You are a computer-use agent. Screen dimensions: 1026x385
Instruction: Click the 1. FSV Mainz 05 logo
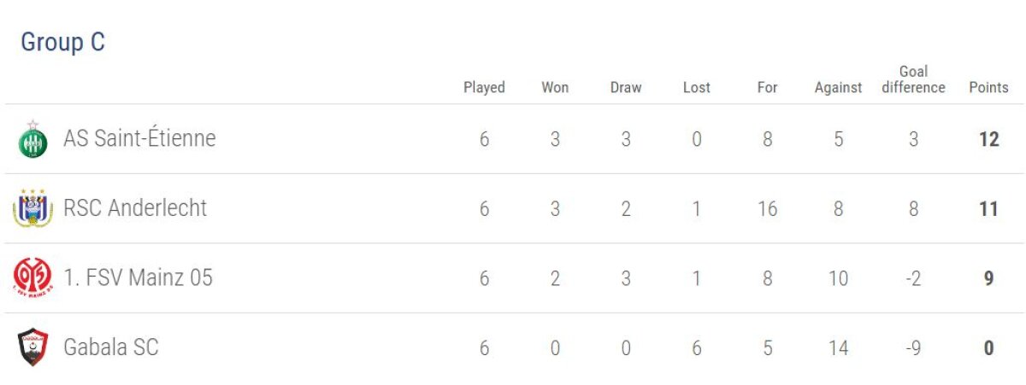[33, 277]
